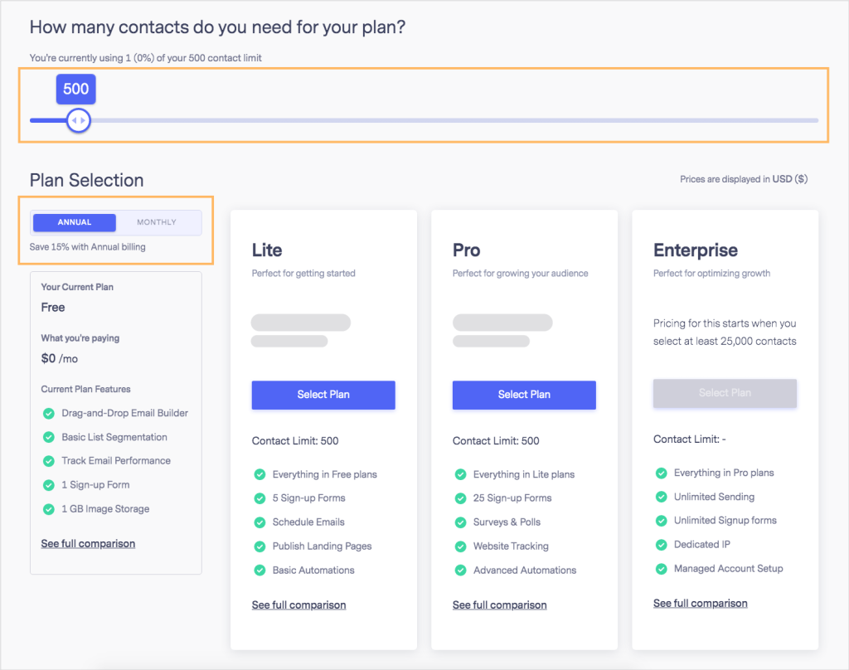Image resolution: width=849 pixels, height=670 pixels.
Task: Click checkmark beside Everything in Pro plans
Action: [661, 473]
